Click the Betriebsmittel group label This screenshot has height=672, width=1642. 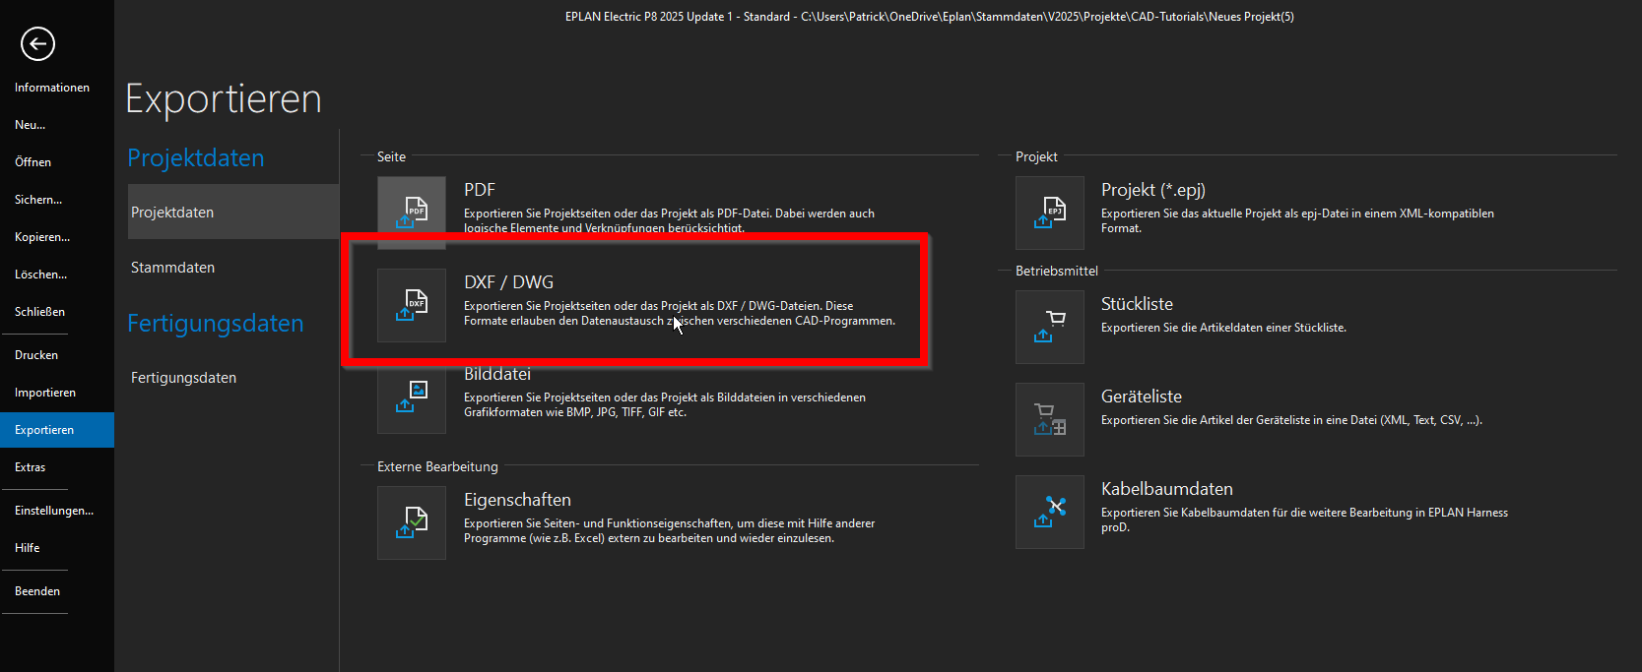[x=1057, y=271]
